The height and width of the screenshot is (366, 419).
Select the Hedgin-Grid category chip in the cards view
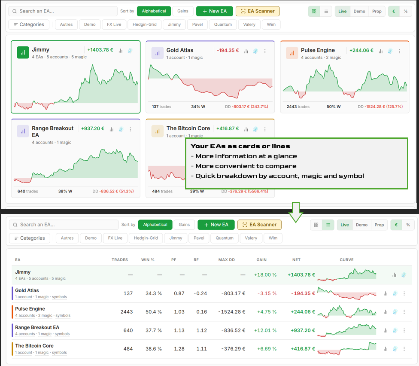pos(145,24)
